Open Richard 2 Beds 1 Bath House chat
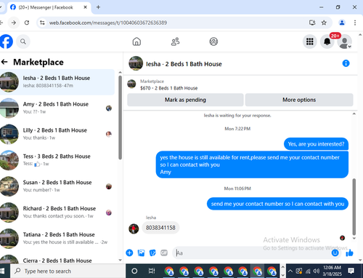This screenshot has width=363, height=278. [x=57, y=212]
